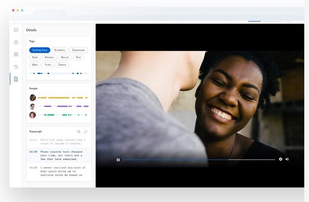The width and height of the screenshot is (309, 202).
Task: Mute the video volume
Action: pos(287,159)
